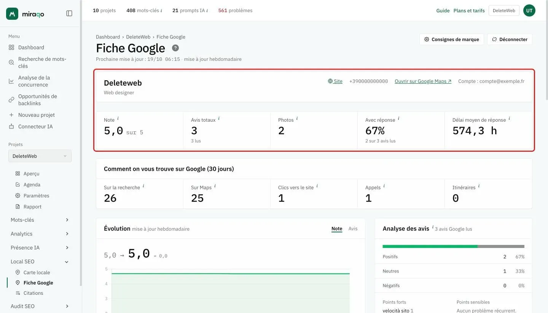Expand the Analytics sidebar section

40,234
